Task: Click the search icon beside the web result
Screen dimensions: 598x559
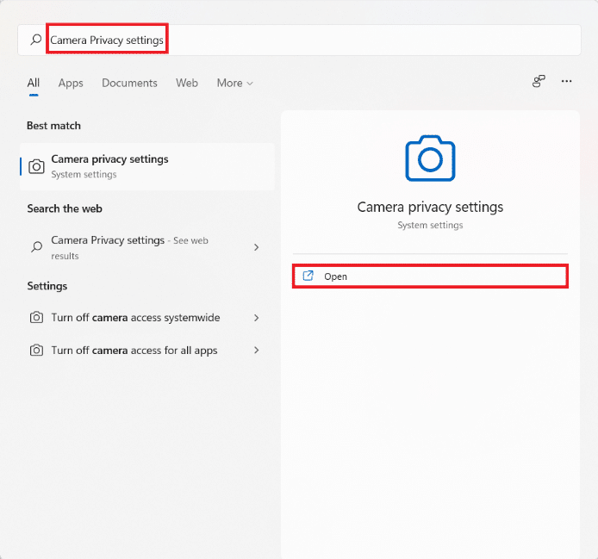Action: (36, 247)
